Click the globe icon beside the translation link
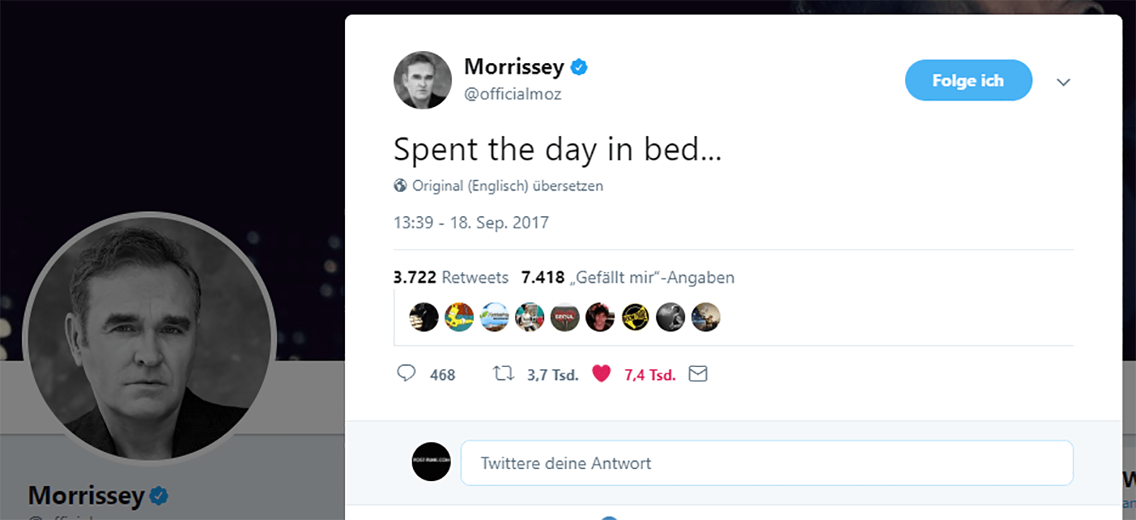The width and height of the screenshot is (1136, 520). 400,185
